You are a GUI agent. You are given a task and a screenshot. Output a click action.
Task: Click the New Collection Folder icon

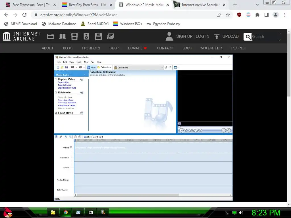click(x=170, y=68)
